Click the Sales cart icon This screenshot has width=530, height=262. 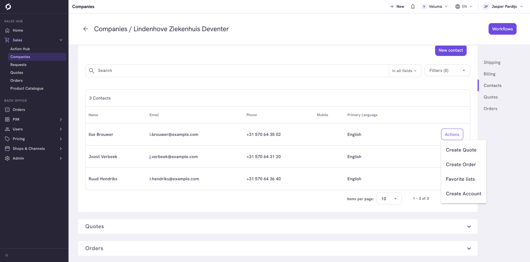(7, 40)
